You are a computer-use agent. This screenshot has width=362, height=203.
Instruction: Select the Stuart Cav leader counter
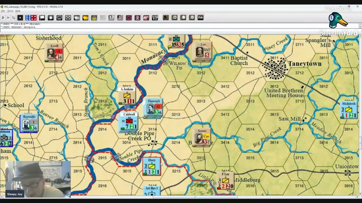tap(202, 138)
